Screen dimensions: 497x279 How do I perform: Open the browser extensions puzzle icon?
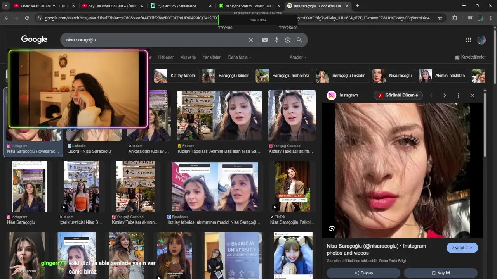[x=454, y=18]
